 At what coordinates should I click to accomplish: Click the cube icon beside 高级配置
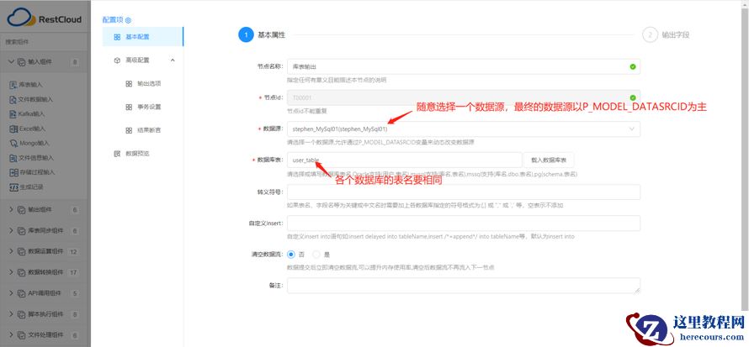click(x=117, y=60)
